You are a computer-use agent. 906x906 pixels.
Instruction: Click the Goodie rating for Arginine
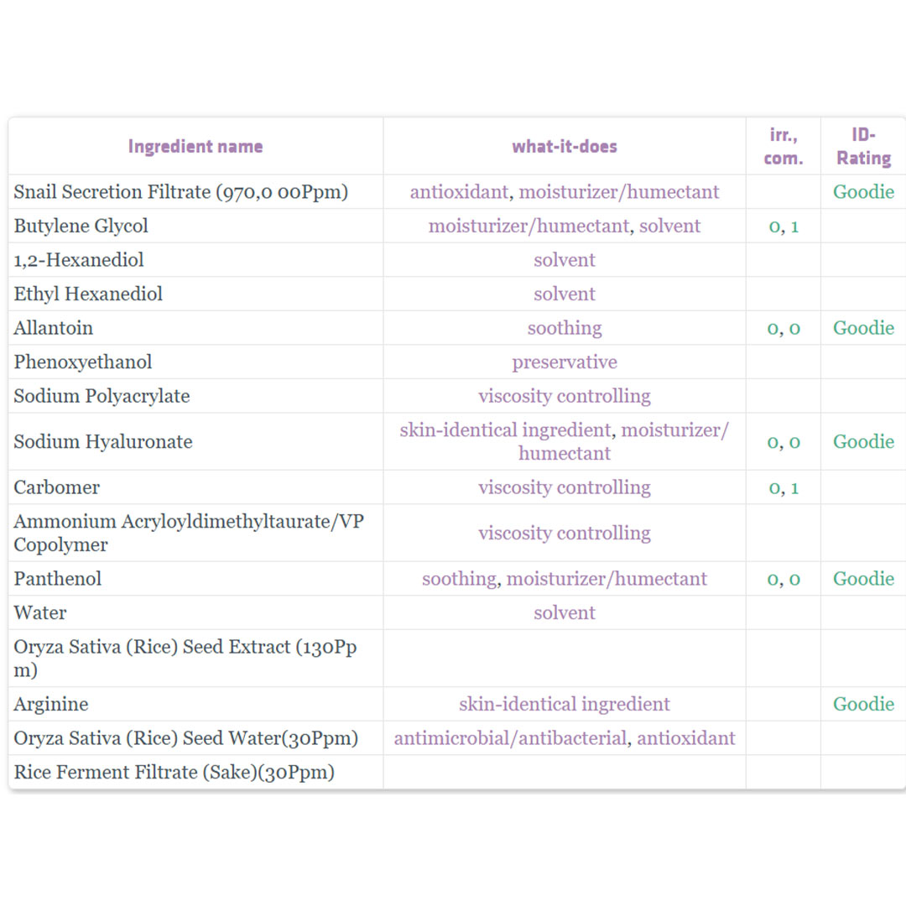pos(863,705)
